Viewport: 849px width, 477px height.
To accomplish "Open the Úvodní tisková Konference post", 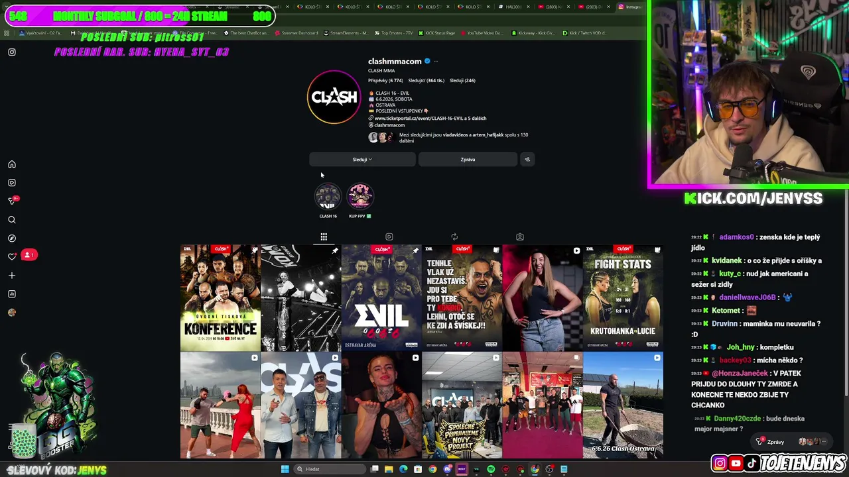I will tap(220, 297).
